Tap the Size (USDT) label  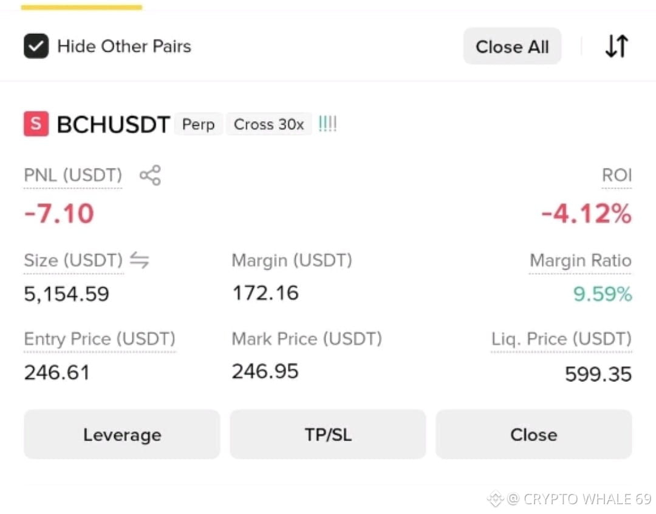click(x=73, y=260)
